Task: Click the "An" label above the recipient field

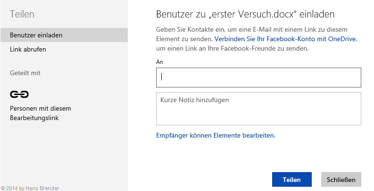Action: [159, 62]
